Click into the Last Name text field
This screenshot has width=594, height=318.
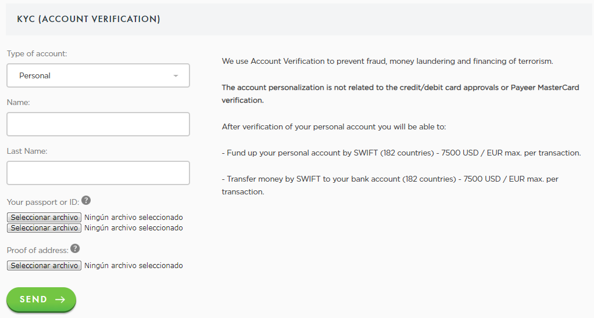(x=98, y=173)
